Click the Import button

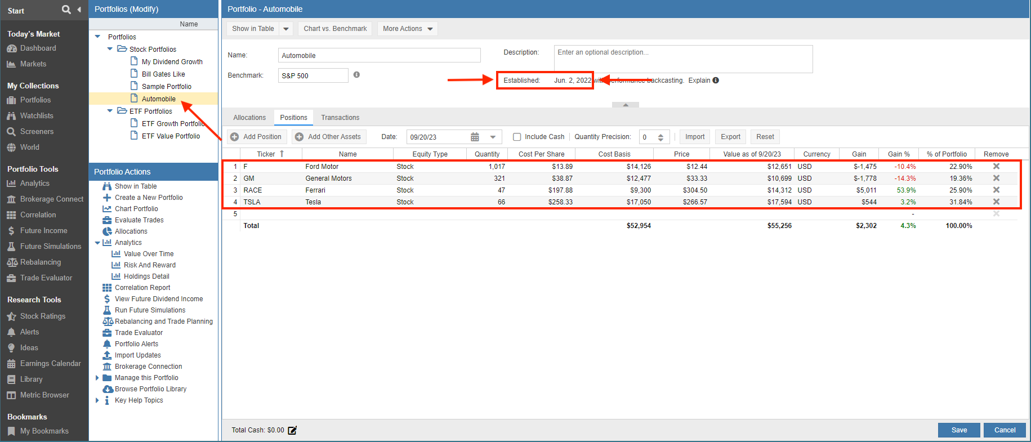tap(695, 137)
